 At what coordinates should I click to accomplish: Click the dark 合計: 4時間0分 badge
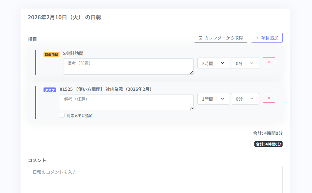pos(268,144)
